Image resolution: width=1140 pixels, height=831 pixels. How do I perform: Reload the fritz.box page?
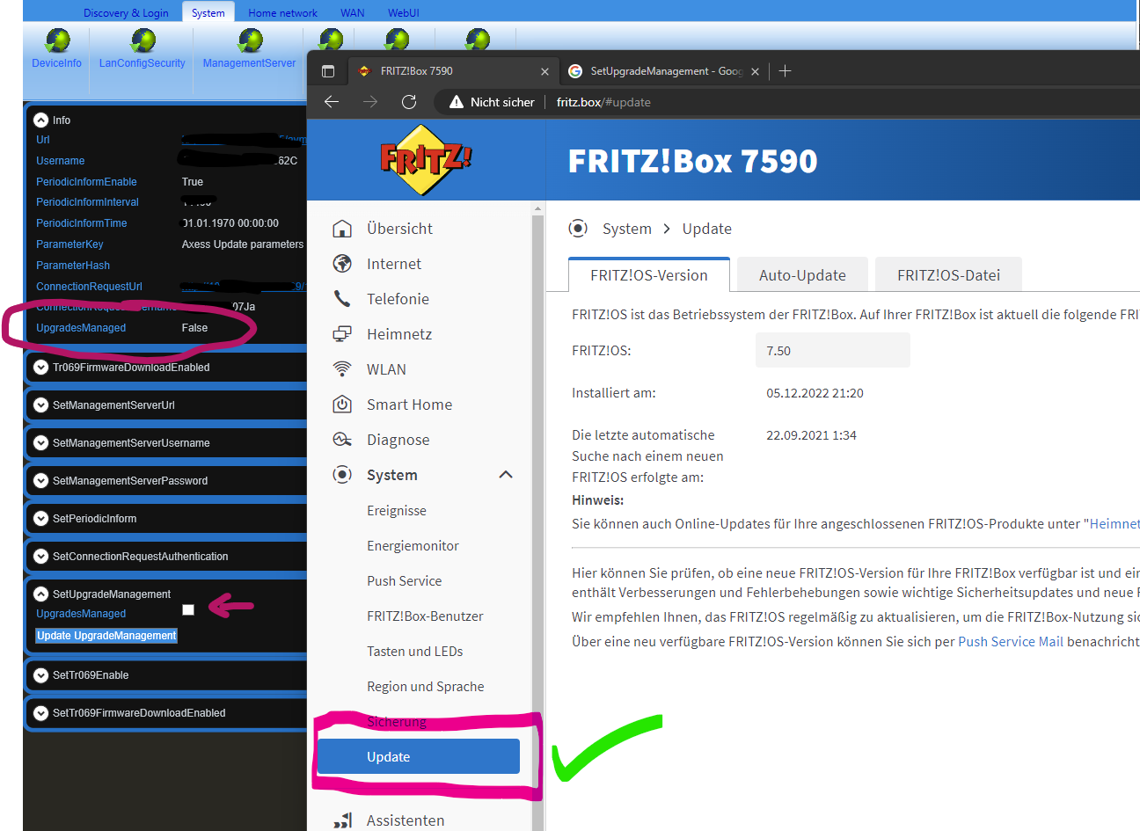(409, 102)
